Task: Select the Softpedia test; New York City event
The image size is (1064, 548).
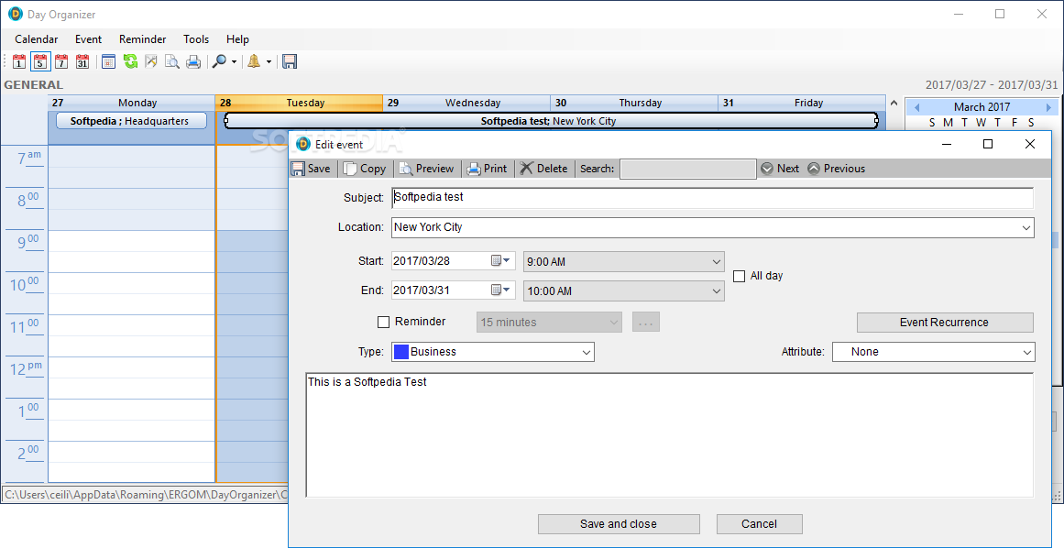Action: pyautogui.click(x=550, y=121)
